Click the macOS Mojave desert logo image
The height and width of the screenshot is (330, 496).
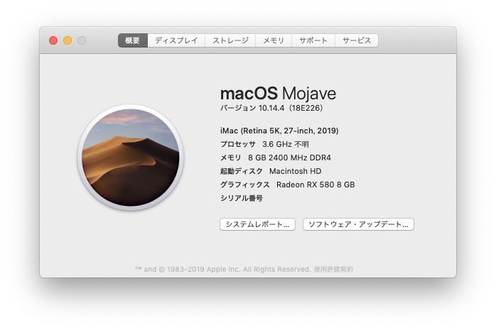pos(131,158)
